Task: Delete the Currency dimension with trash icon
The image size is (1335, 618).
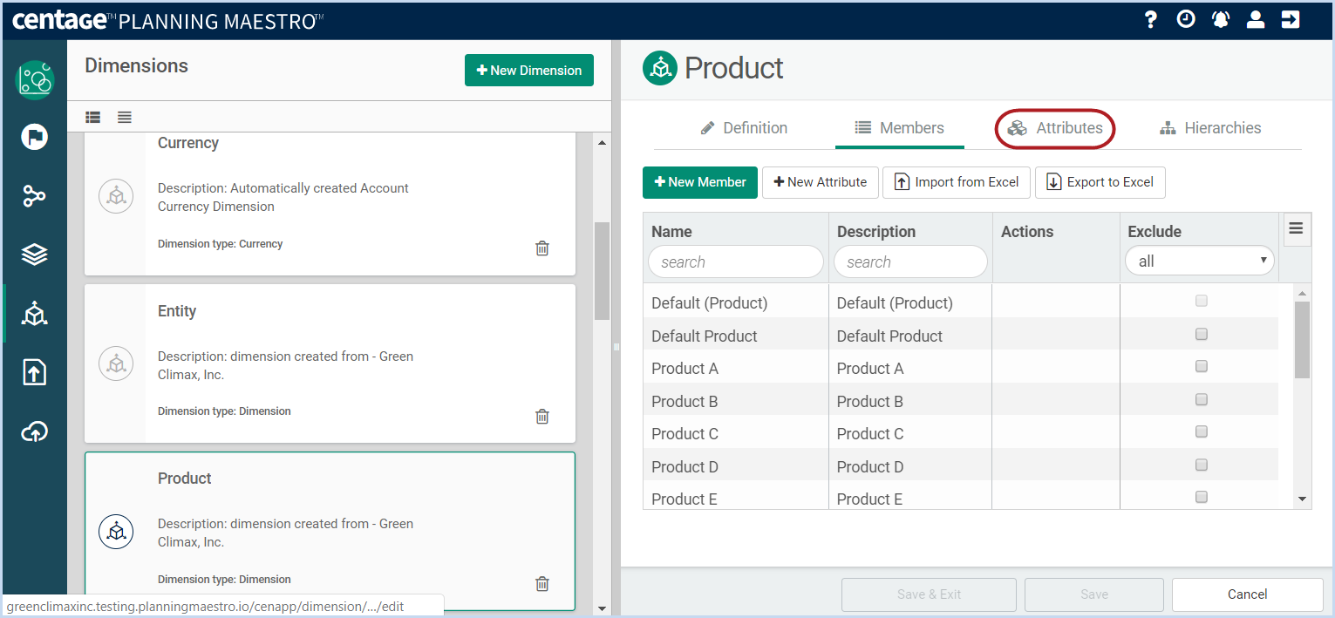Action: [542, 248]
